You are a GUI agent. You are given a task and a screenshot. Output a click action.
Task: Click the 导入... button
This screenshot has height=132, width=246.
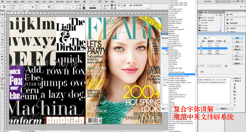(x=237, y=56)
